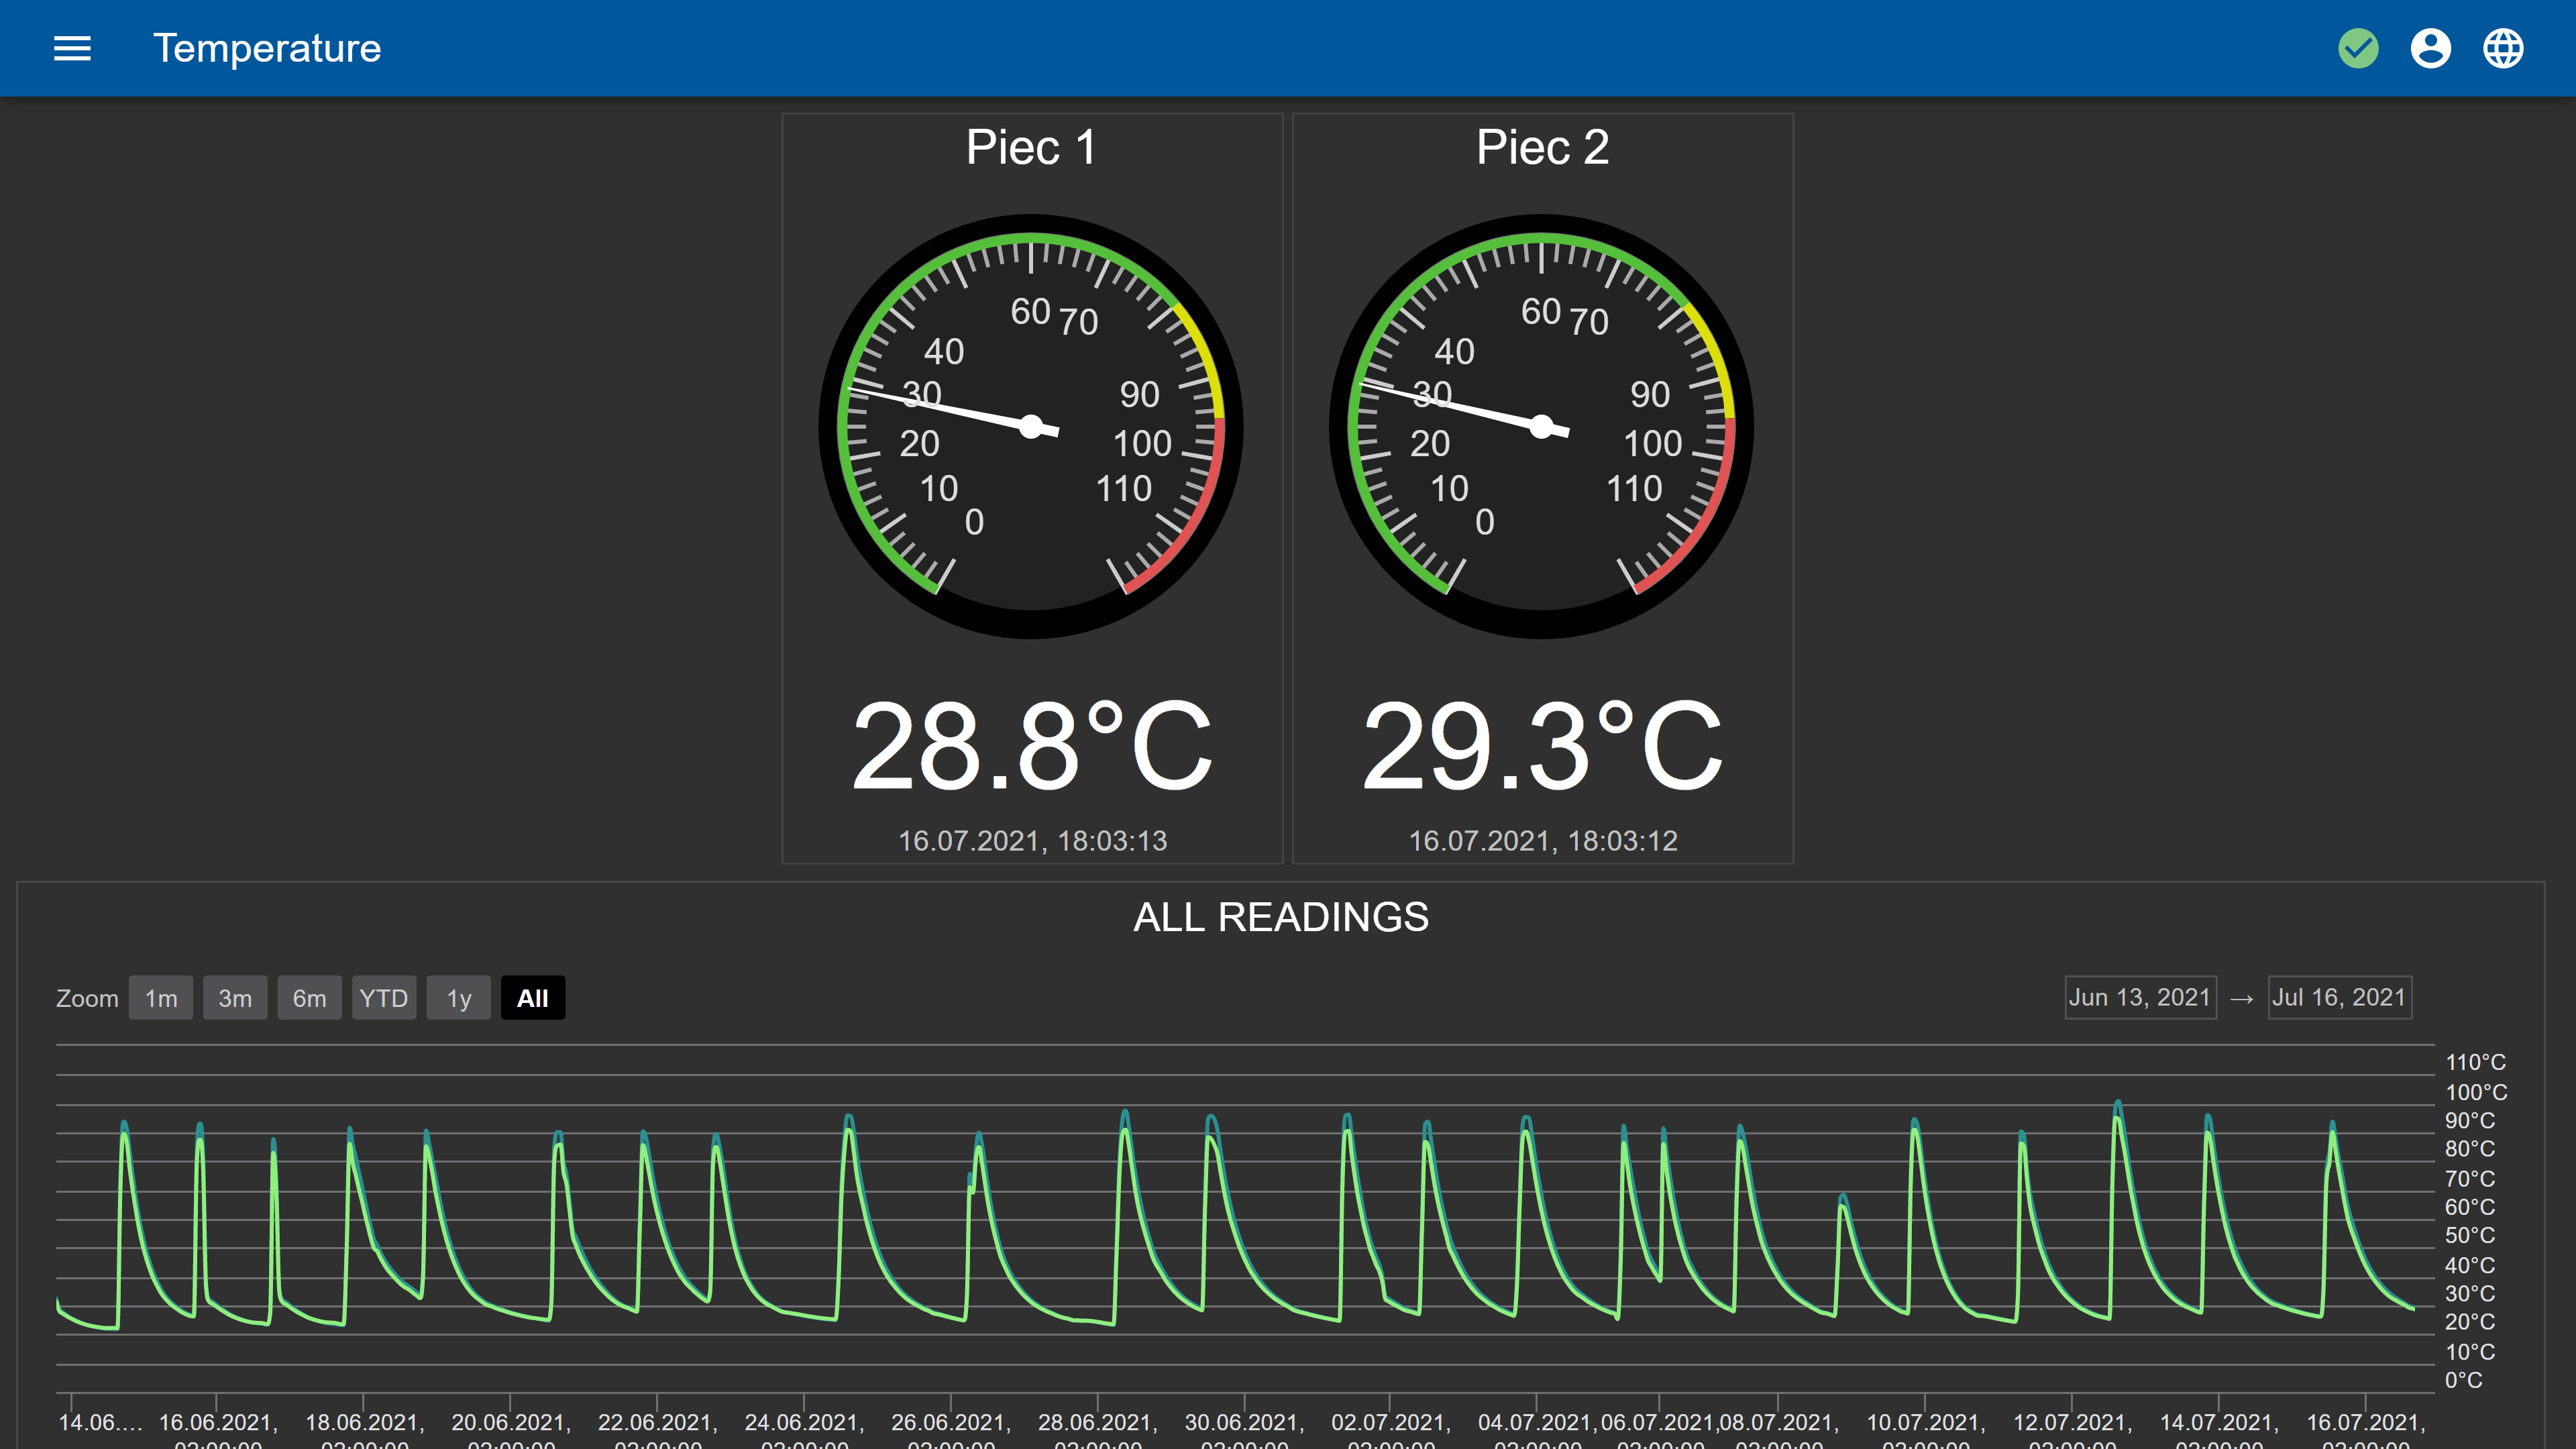Image resolution: width=2576 pixels, height=1449 pixels.
Task: Click the 28.06.2021 x-axis label
Action: tap(1098, 1431)
